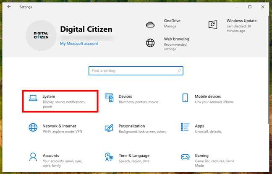Open the Network & Internet globe icon
Screen dimensions: 272x174
point(33,127)
